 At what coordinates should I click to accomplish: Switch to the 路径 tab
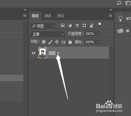(61, 16)
